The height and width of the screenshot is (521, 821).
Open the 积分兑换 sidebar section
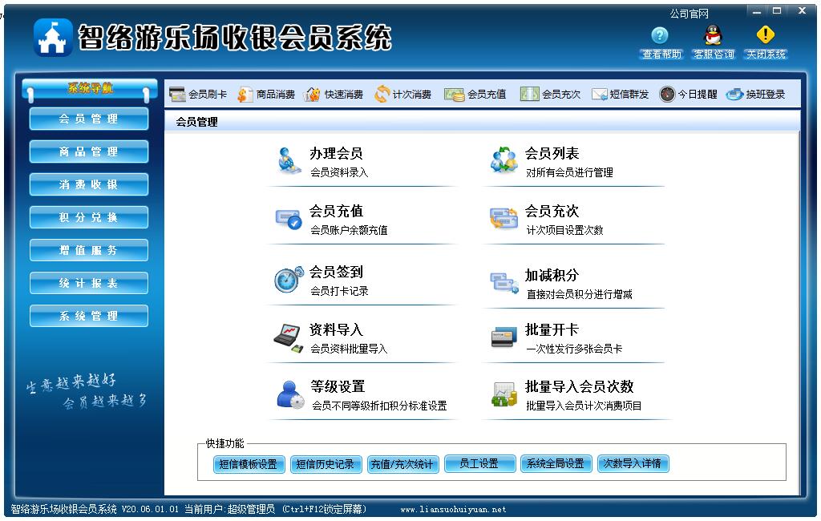[88, 217]
